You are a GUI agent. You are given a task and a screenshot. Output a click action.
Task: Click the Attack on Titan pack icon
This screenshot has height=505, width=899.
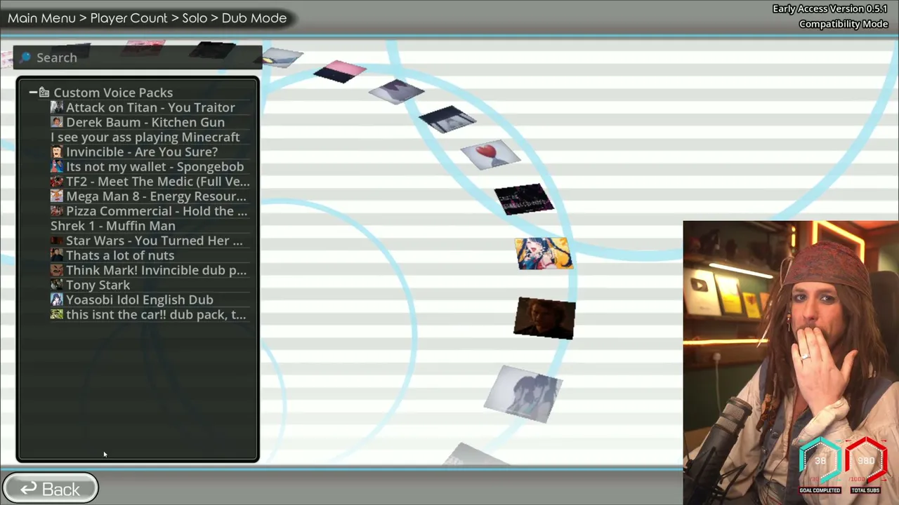coord(57,107)
